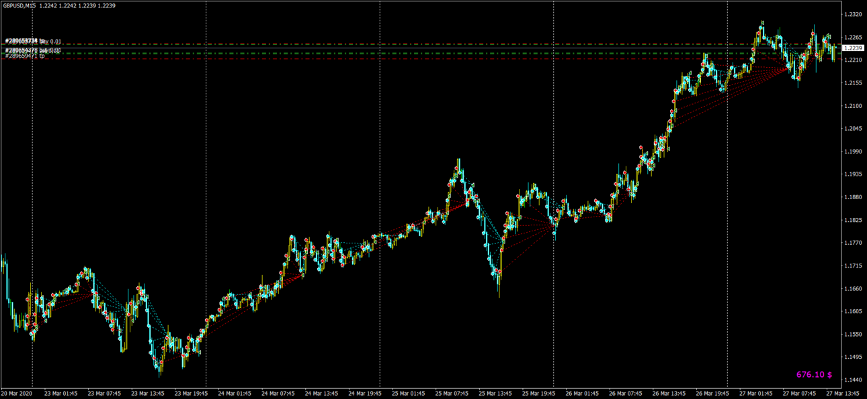The height and width of the screenshot is (399, 867).
Task: Click the 1.1880 price scale label
Action: coord(853,197)
